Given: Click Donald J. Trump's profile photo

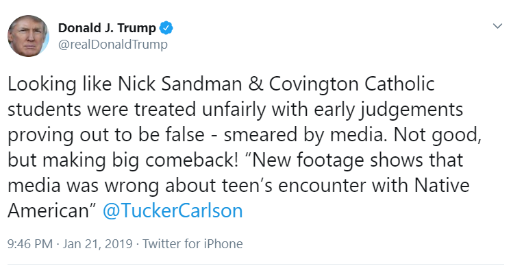Looking at the screenshot, I should pyautogui.click(x=28, y=36).
